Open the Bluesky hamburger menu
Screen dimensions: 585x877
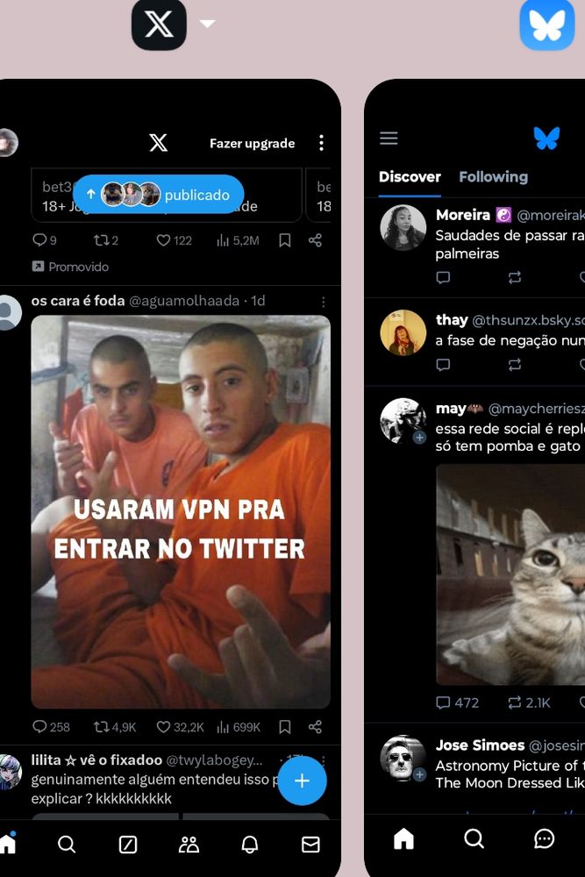point(389,139)
